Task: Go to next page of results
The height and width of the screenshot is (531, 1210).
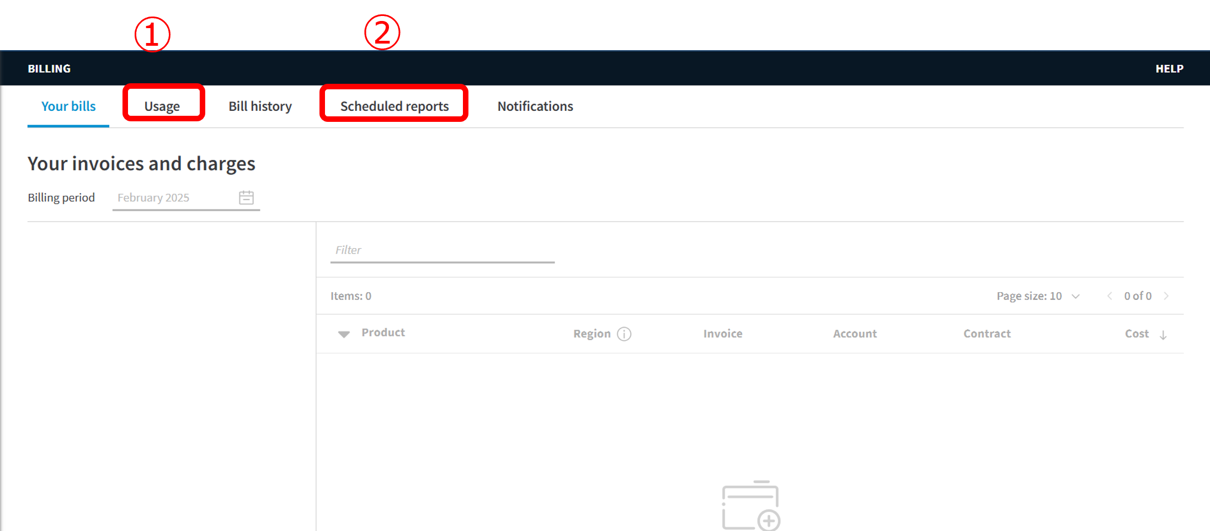Action: pyautogui.click(x=1166, y=296)
